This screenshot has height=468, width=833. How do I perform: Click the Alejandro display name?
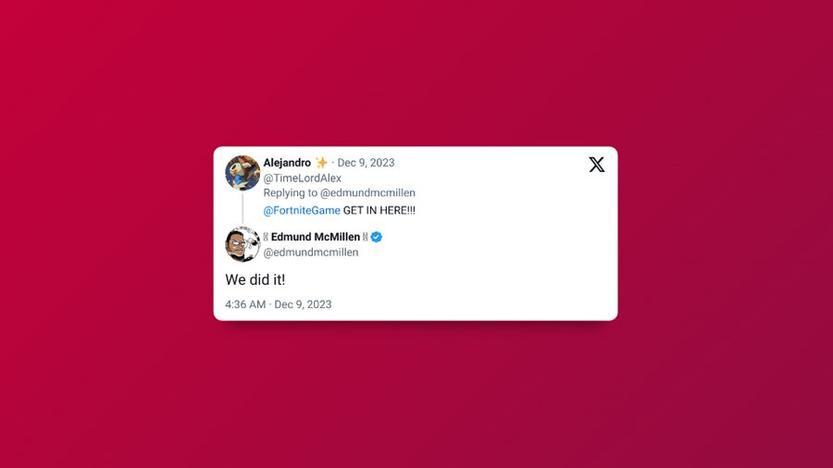coord(287,163)
